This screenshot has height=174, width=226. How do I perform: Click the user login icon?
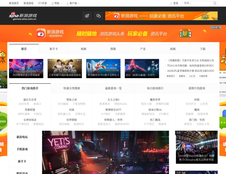click(x=171, y=3)
